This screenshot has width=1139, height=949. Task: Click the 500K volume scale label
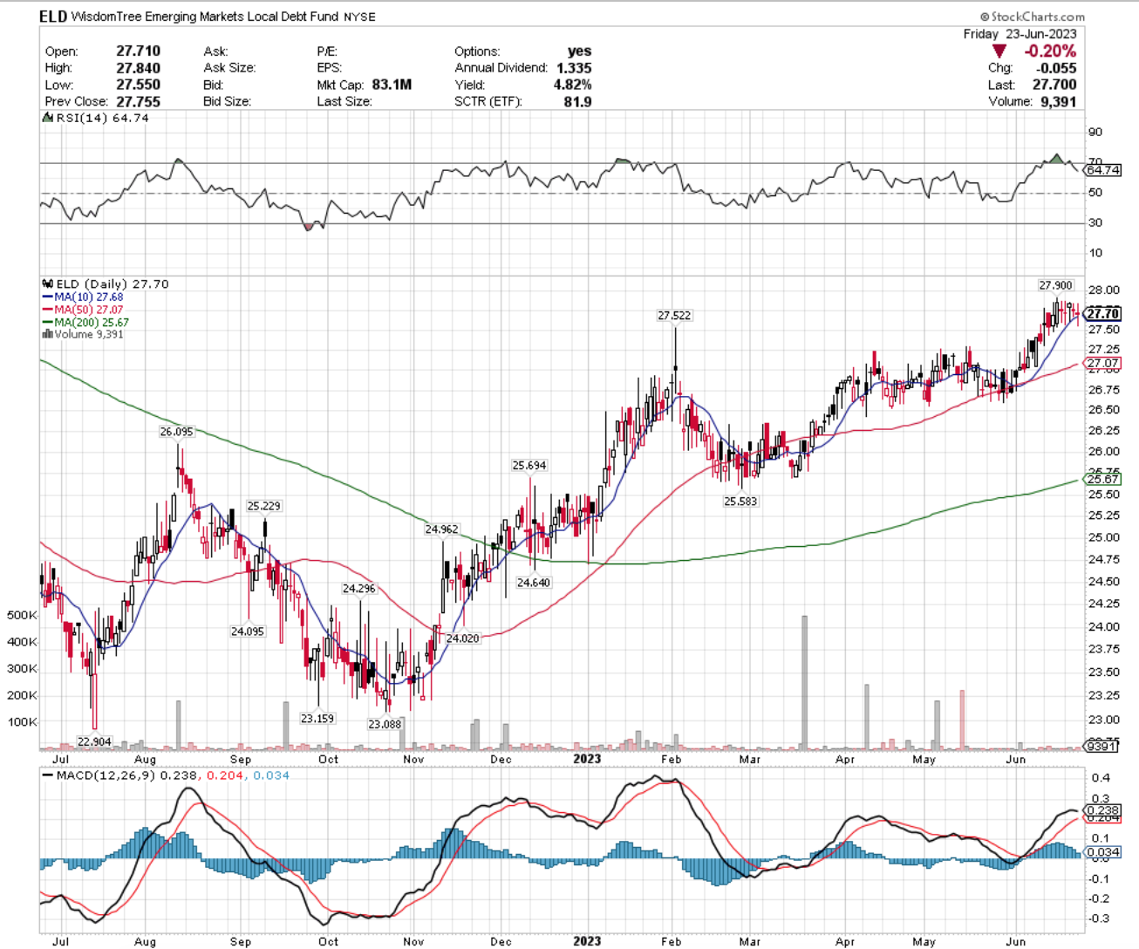(x=22, y=615)
